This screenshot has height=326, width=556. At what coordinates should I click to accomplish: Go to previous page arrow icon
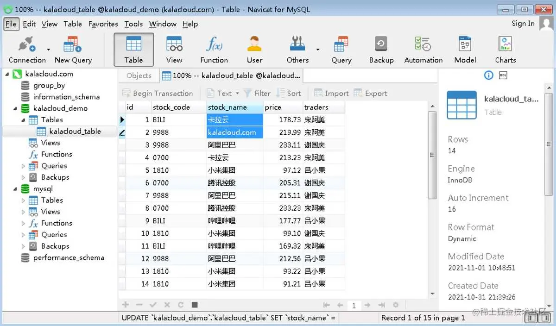click(x=340, y=305)
